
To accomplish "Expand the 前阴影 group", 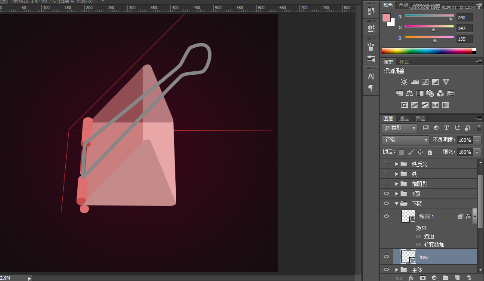I will coord(397,184).
